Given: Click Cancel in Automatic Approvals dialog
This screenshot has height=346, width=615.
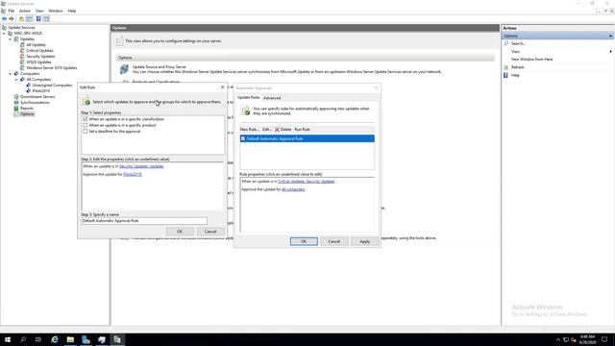Looking at the screenshot, I should [x=334, y=241].
